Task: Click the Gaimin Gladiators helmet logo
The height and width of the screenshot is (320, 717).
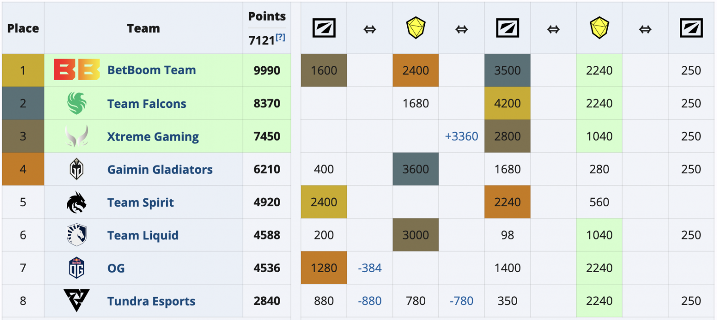Action: coord(77,169)
